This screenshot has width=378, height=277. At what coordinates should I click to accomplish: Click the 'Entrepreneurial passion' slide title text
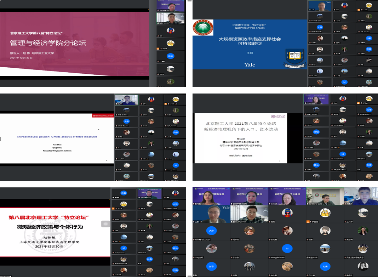coord(57,137)
